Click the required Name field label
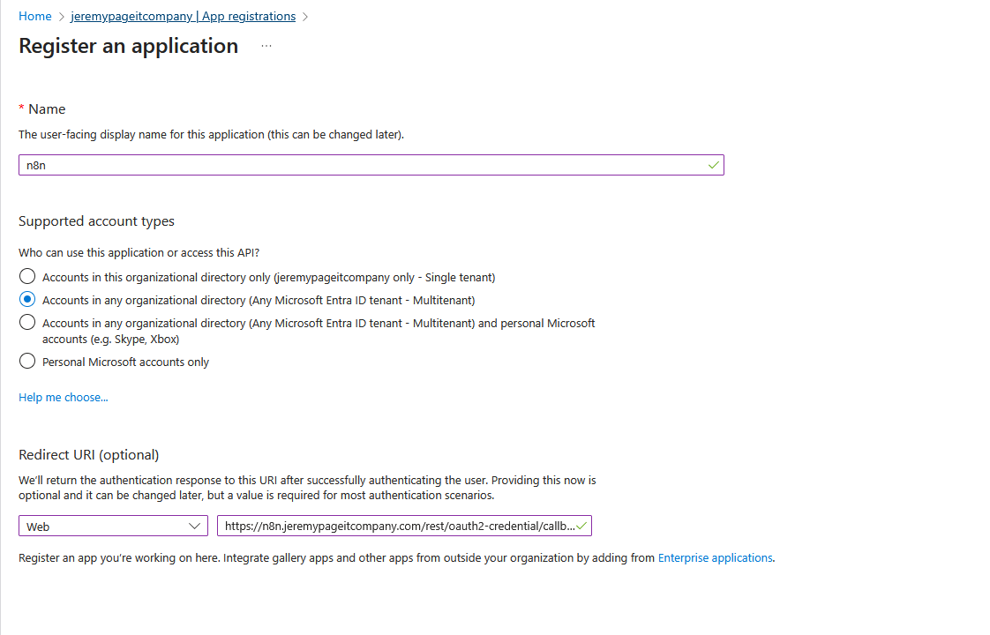Screen dimensions: 990x635 pyautogui.click(x=47, y=109)
